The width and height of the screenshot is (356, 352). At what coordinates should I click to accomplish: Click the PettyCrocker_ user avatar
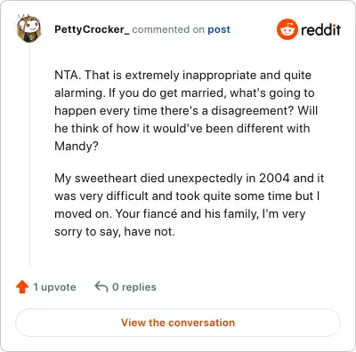pos(28,28)
